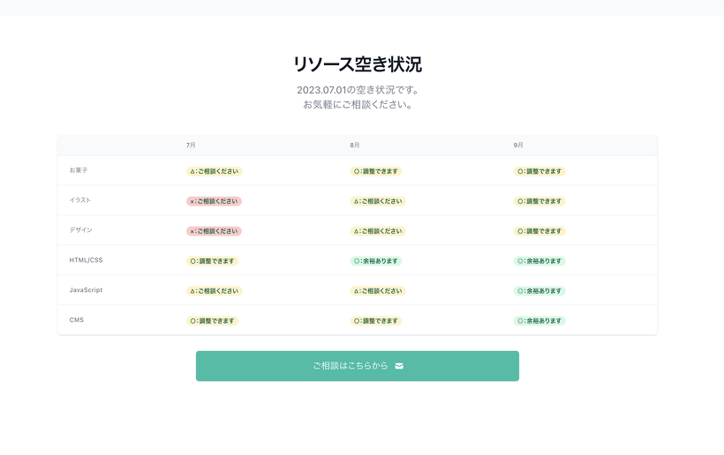Click the デザイン row label
Screen dimensions: 724x455
point(80,230)
